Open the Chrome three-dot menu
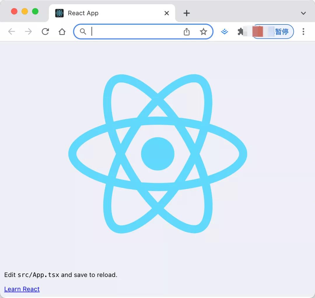The height and width of the screenshot is (298, 315). [303, 31]
